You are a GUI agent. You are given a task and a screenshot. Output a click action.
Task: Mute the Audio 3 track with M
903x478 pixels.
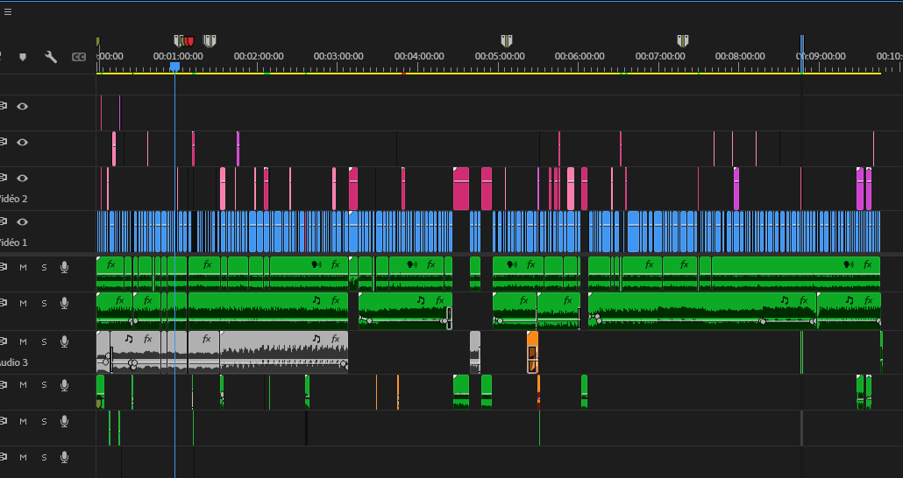[23, 341]
